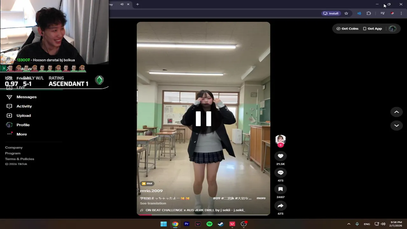Viewport: 407px width, 229px height.
Task: Open comments on the video
Action: [x=280, y=172]
